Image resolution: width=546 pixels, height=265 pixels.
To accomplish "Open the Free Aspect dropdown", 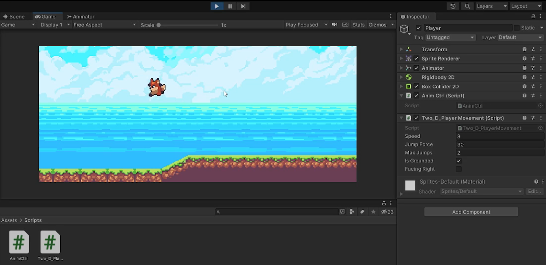I will (104, 25).
